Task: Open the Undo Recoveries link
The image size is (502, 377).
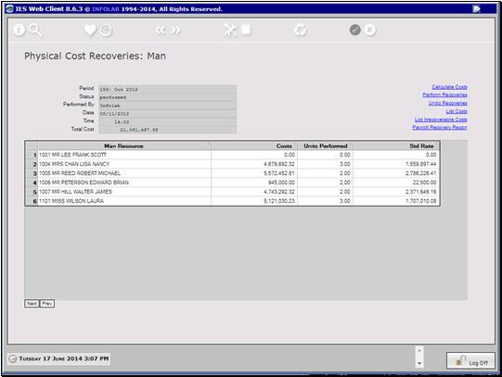Action: coord(447,103)
